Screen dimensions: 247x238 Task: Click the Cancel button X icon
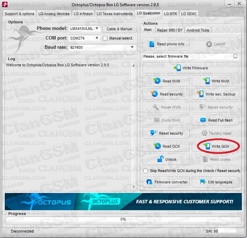[209, 44]
